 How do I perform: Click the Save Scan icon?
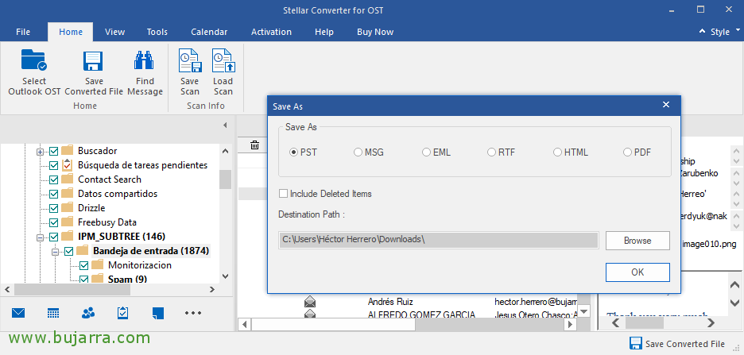[190, 60]
